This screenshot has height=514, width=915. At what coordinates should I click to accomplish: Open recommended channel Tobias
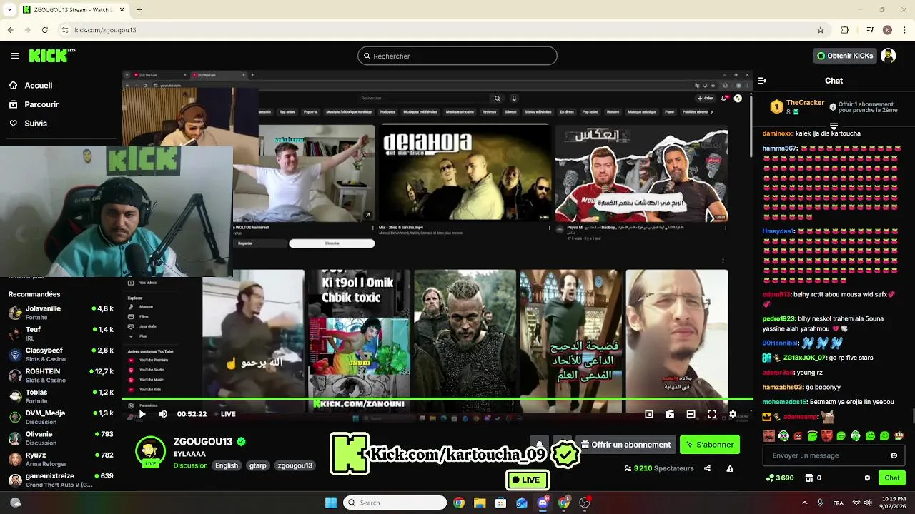pos(61,396)
